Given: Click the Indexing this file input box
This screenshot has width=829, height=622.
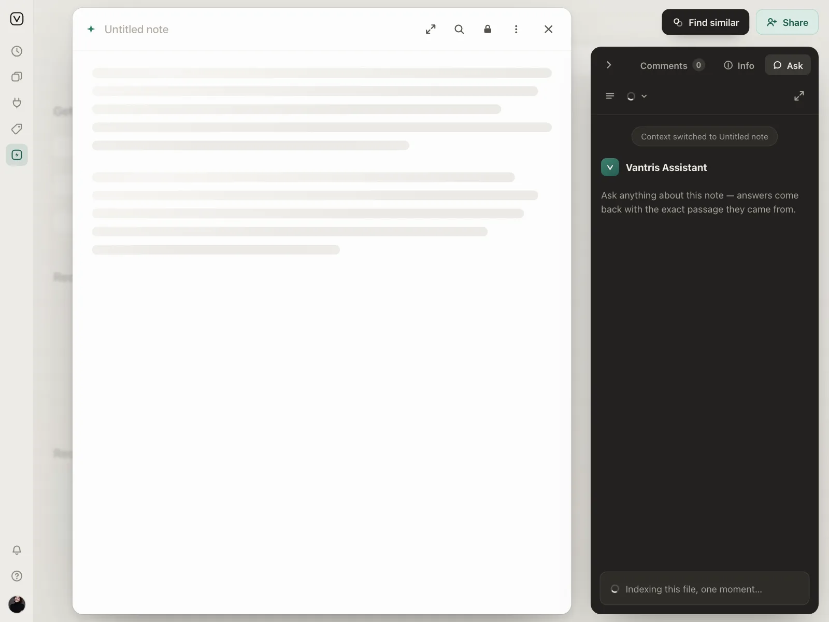Looking at the screenshot, I should (x=705, y=588).
